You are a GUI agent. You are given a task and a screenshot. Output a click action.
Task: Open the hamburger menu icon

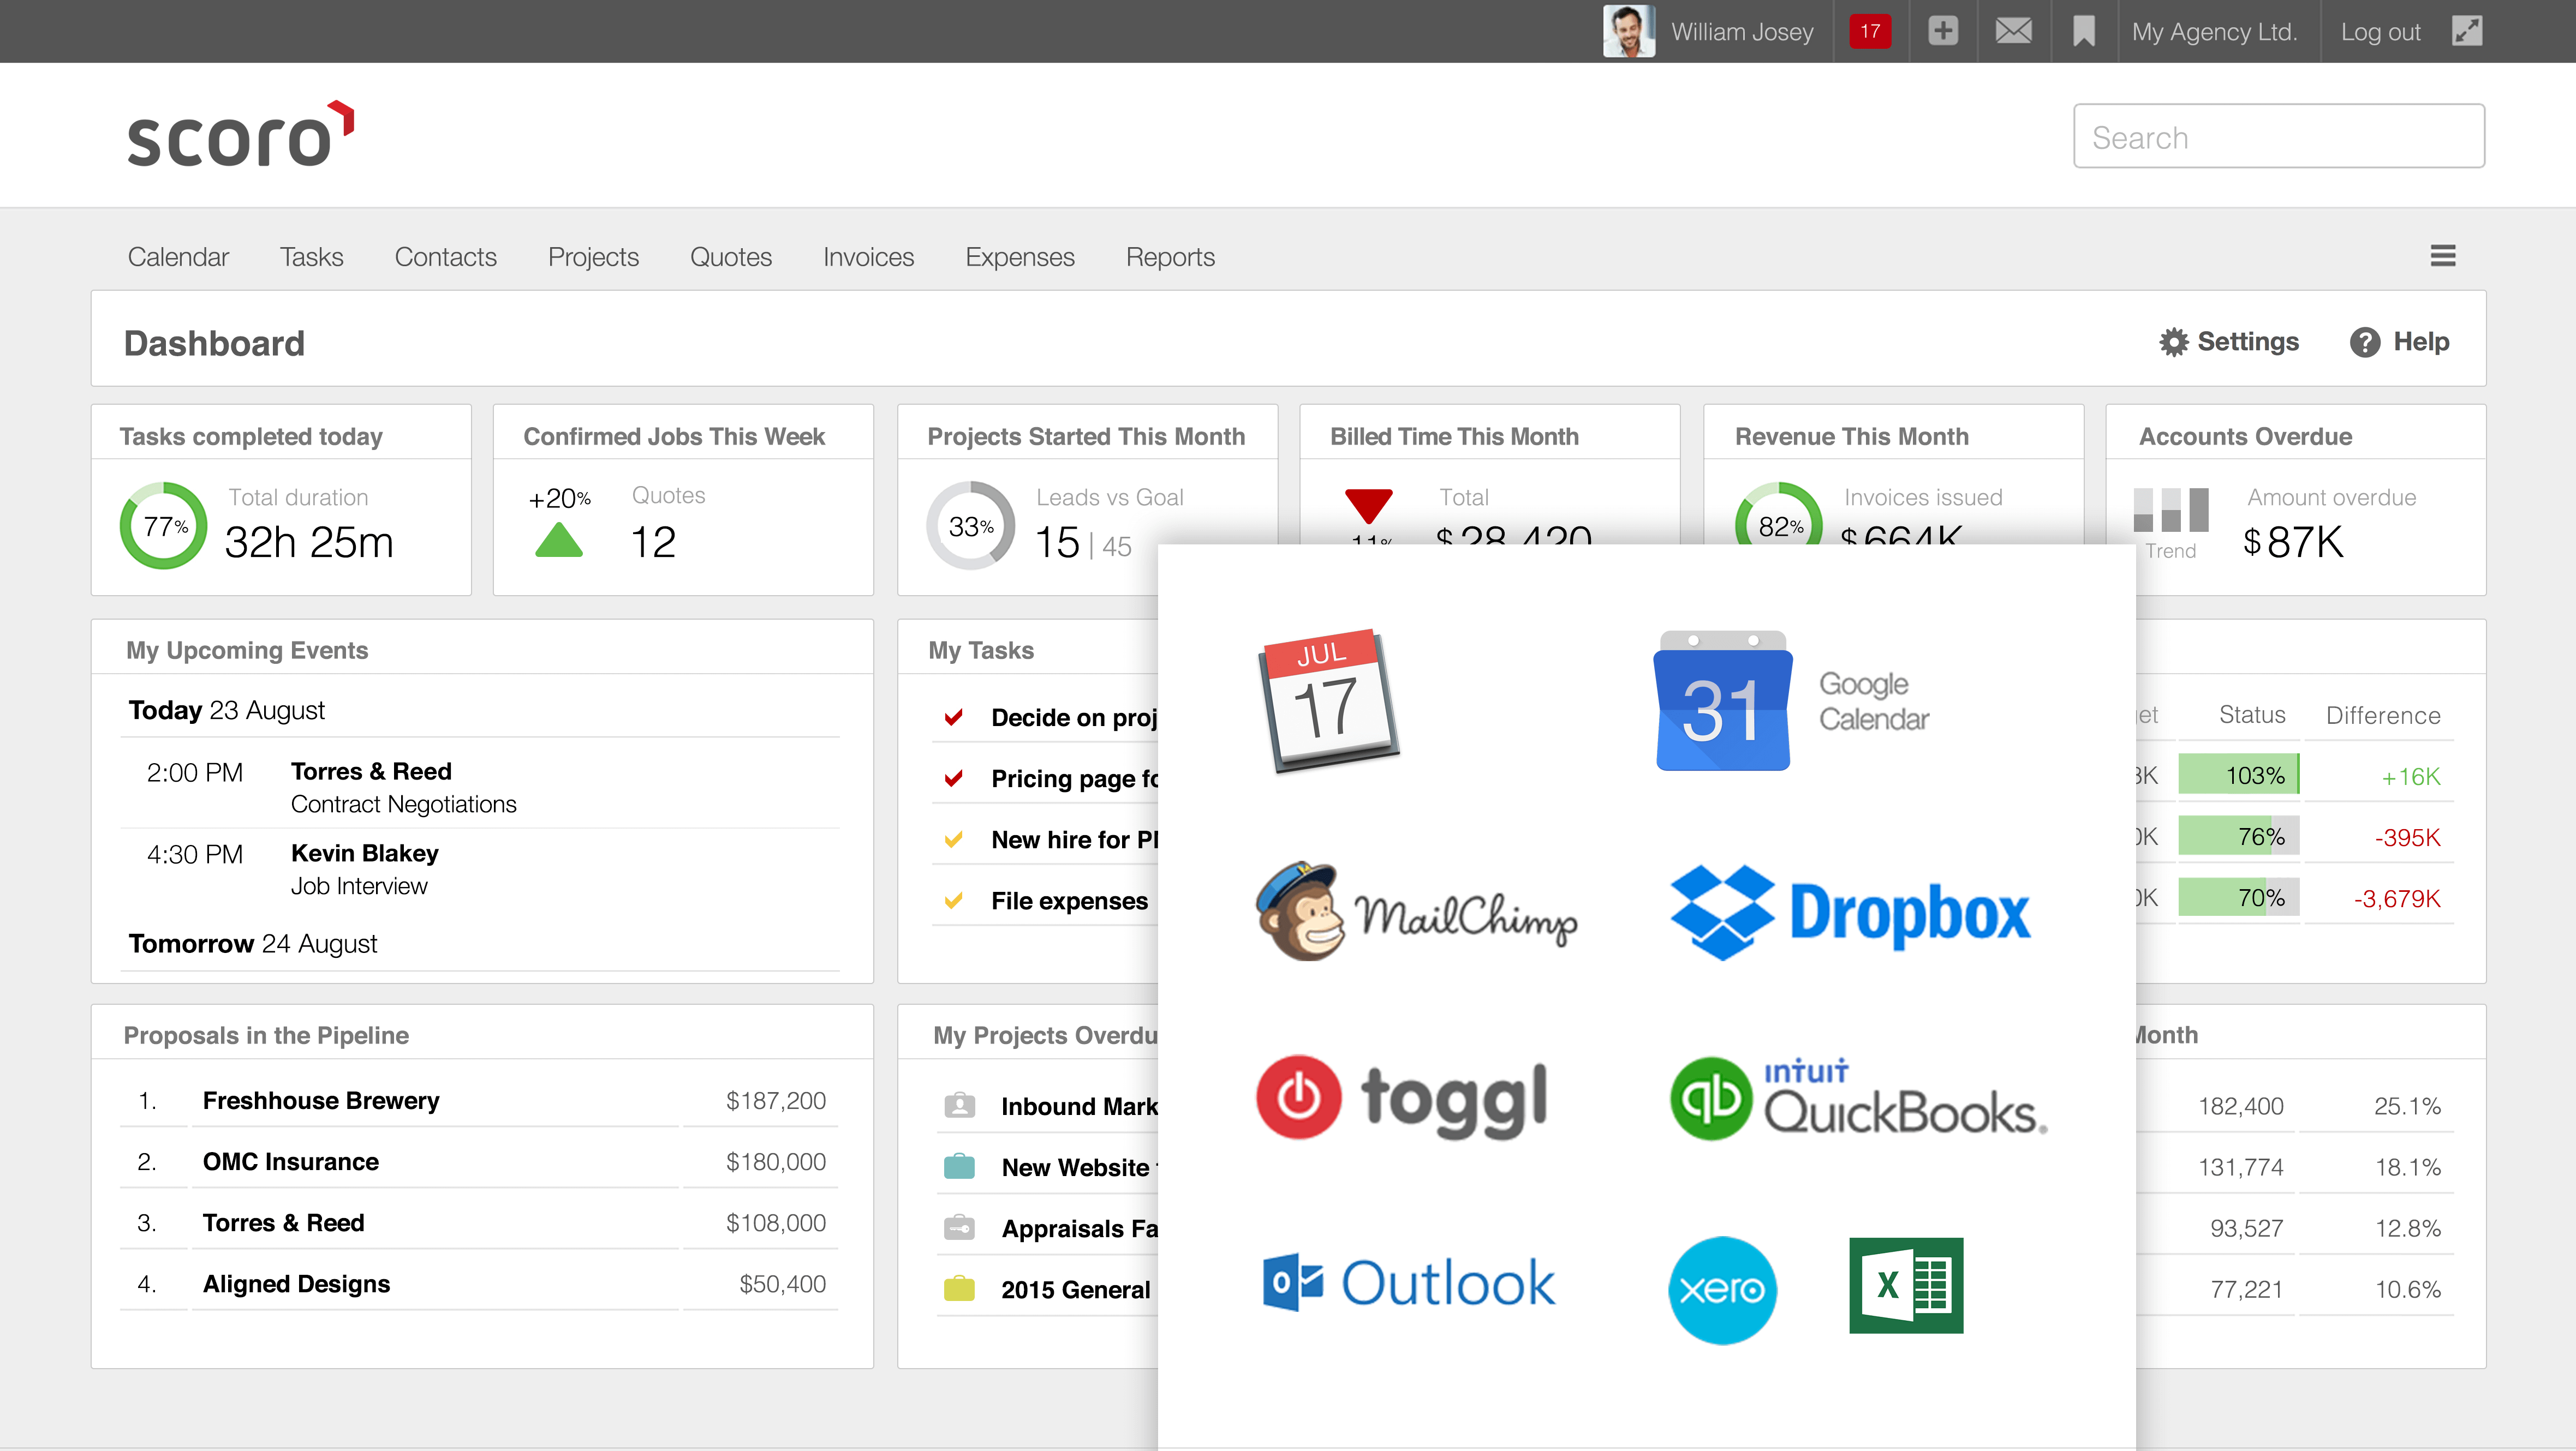click(2443, 256)
